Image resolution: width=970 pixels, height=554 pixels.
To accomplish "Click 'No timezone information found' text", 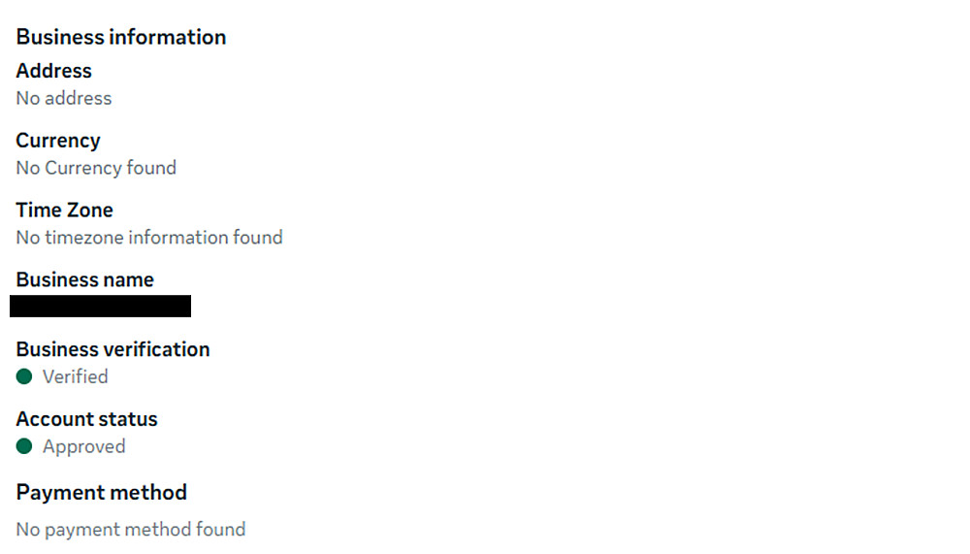I will pyautogui.click(x=149, y=238).
